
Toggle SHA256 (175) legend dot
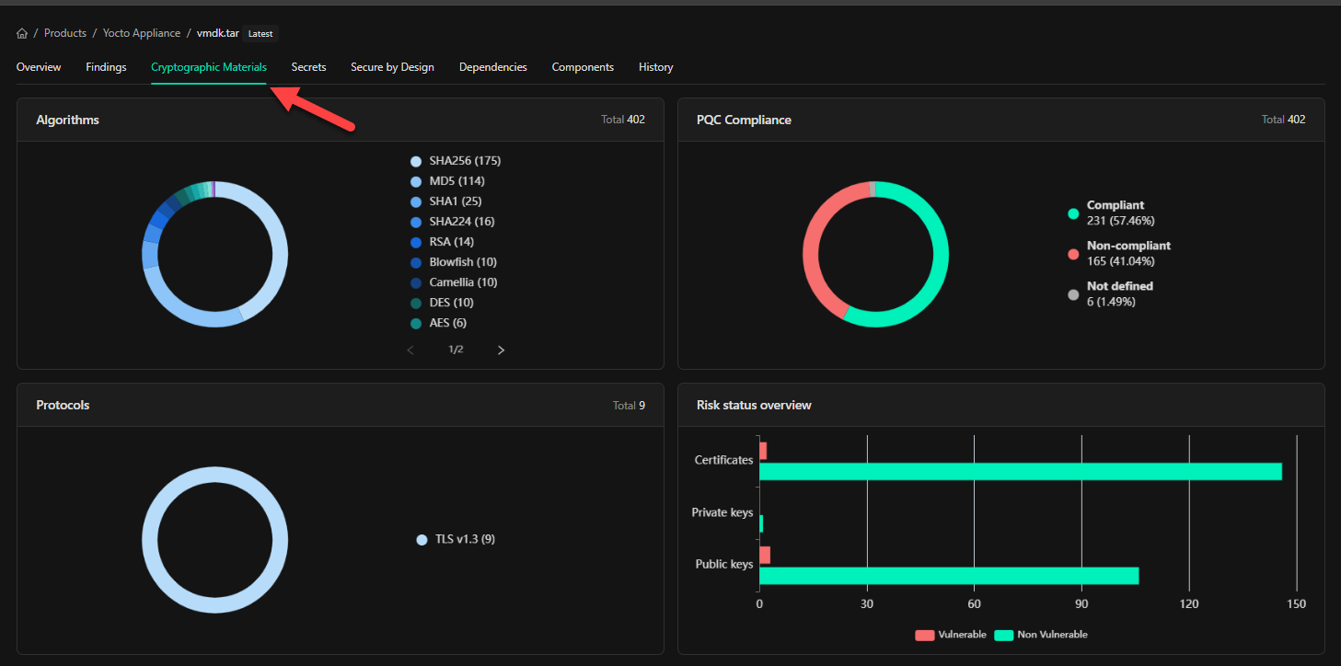tap(416, 161)
